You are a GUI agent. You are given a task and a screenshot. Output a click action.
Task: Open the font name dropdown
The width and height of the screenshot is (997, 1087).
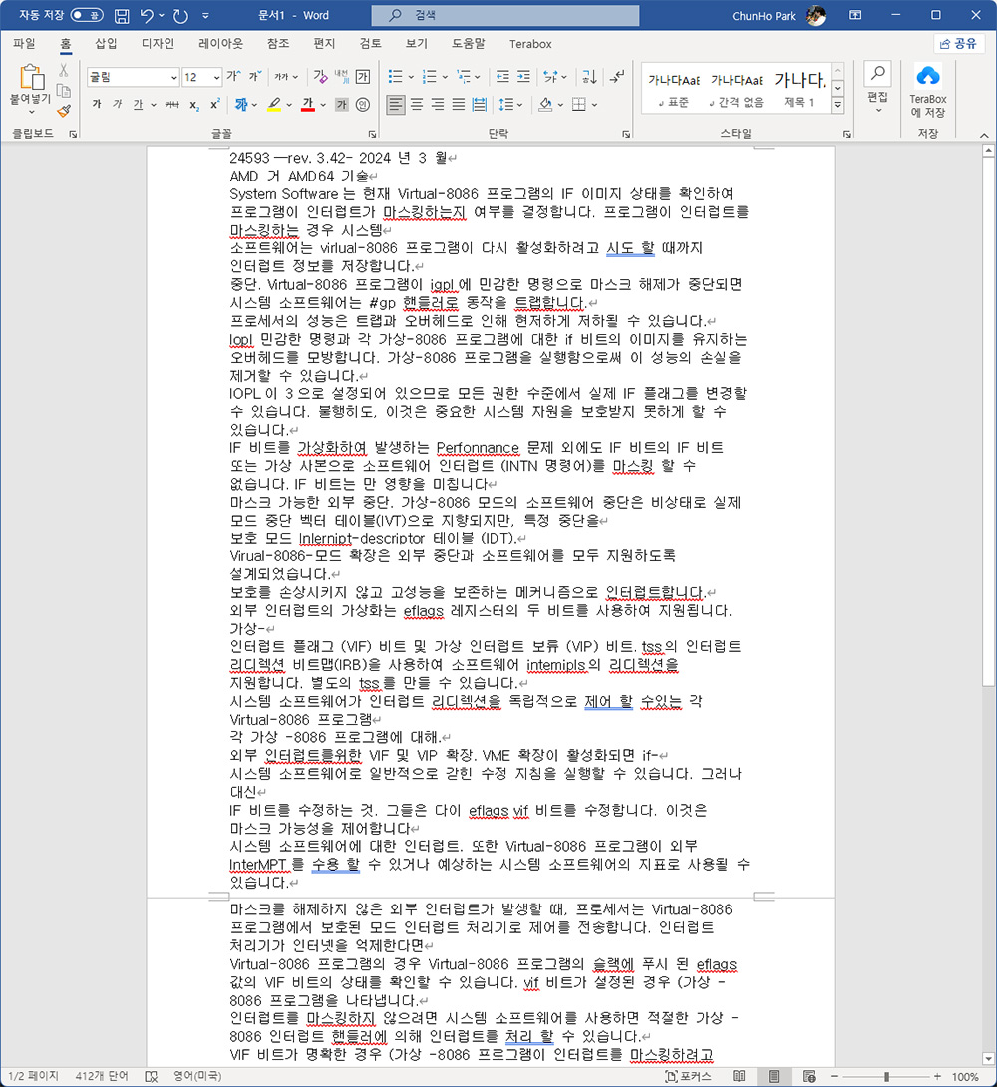[173, 77]
